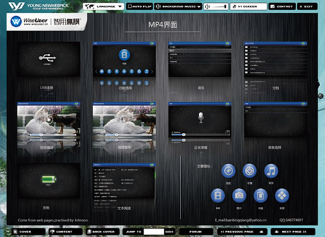
Task: Click the blue film strip video icon
Action: (218, 195)
